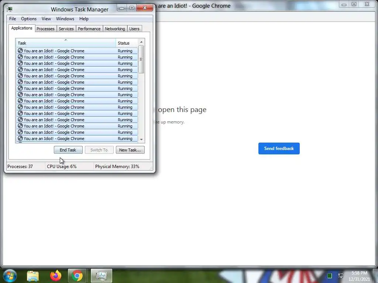Select the Applications tab
378x283 pixels.
pos(22,28)
